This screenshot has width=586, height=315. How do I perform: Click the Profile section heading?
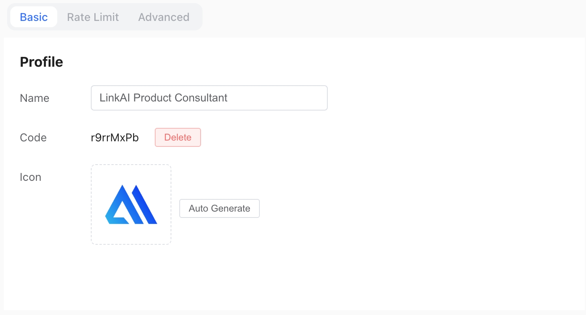click(41, 62)
